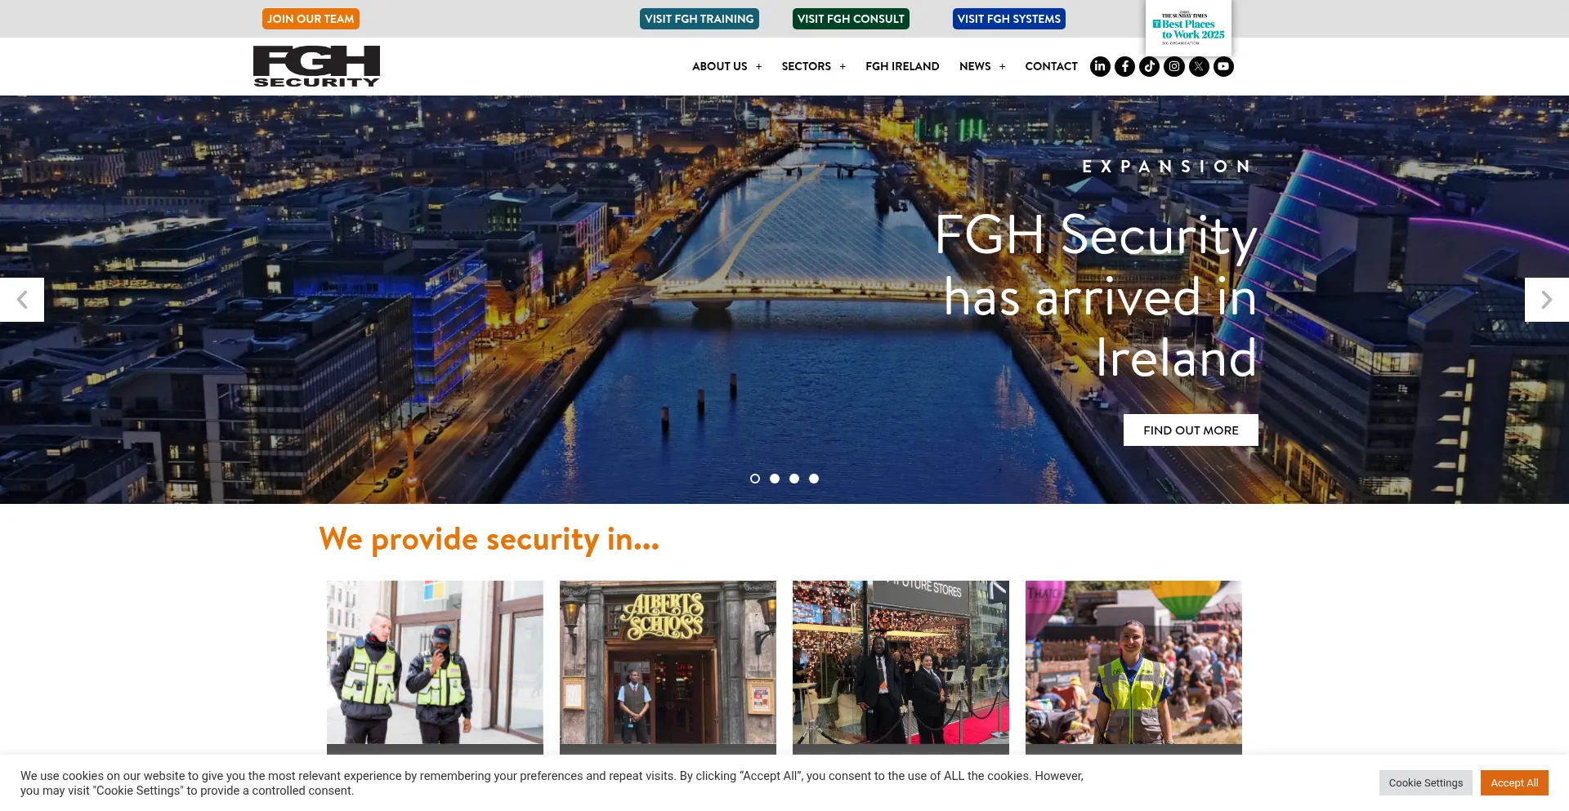Open the About Us menu item
The image size is (1569, 811).
[x=719, y=66]
